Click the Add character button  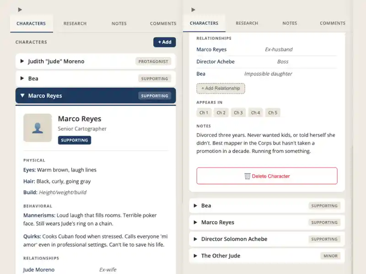tap(164, 42)
